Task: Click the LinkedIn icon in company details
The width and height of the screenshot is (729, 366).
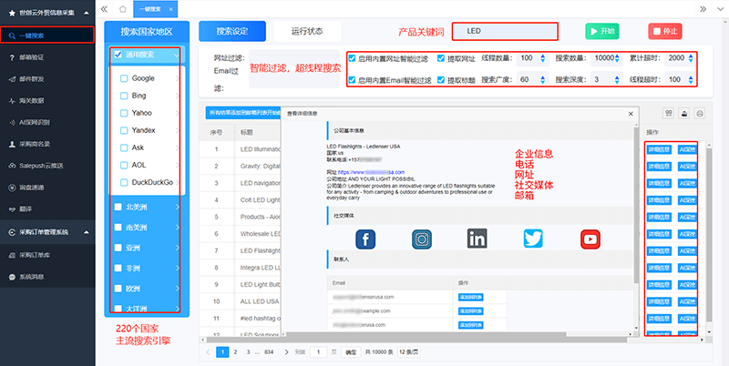Action: tap(477, 239)
